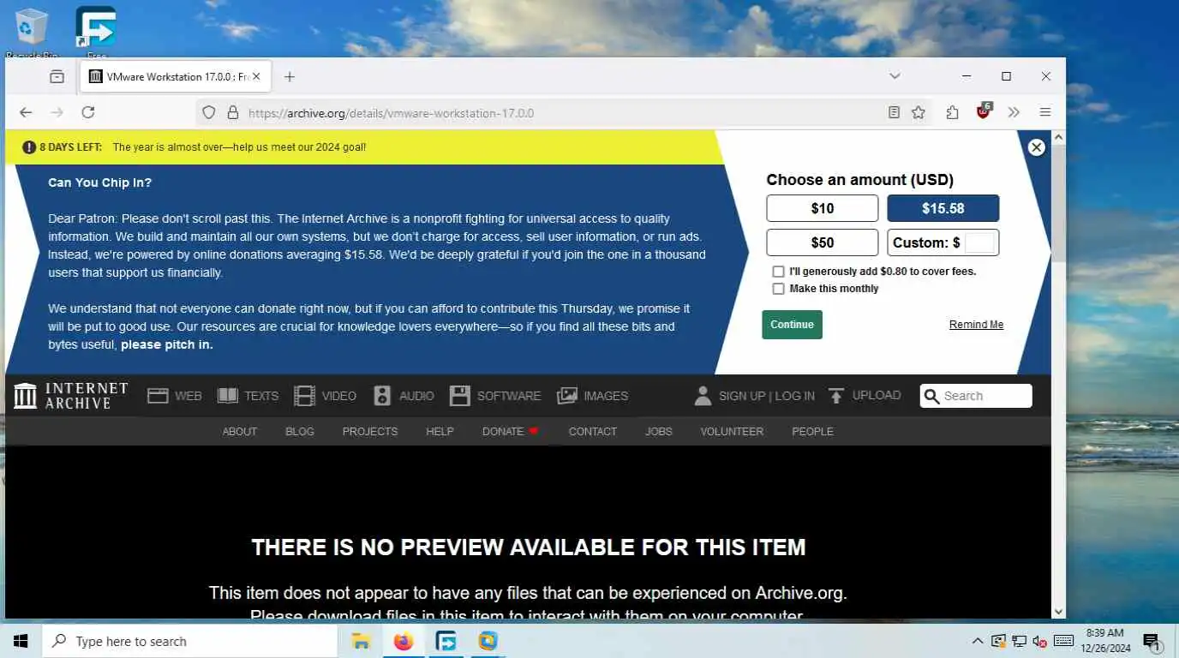Open Firefox from the taskbar
This screenshot has height=658, width=1179.
click(404, 641)
